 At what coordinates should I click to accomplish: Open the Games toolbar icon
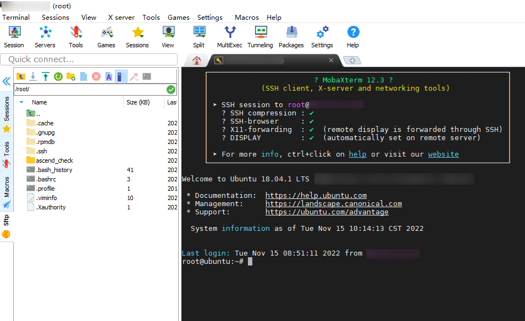[x=107, y=37]
